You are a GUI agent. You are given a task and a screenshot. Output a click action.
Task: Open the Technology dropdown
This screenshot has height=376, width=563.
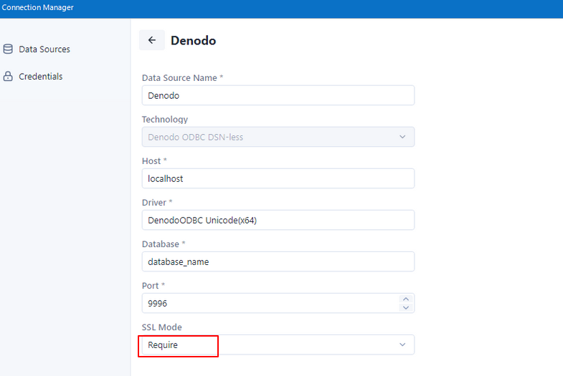coord(278,137)
